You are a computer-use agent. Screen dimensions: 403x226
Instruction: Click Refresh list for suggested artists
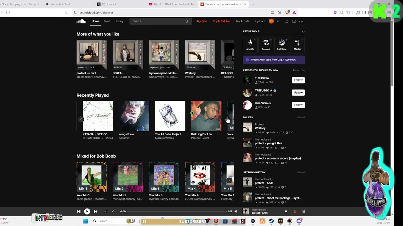click(x=299, y=70)
